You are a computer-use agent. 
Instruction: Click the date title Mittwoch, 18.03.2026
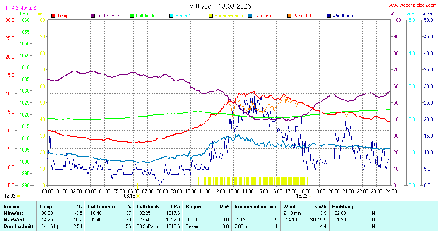click(220, 6)
